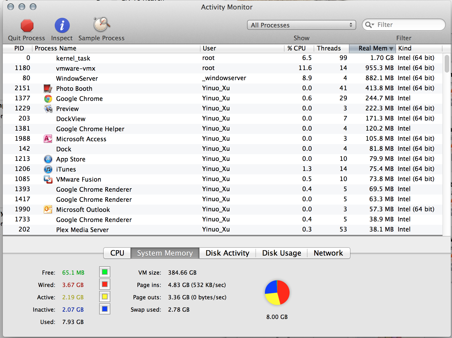
Task: Select Google Chrome Renderer PID 1417
Action: (x=223, y=199)
